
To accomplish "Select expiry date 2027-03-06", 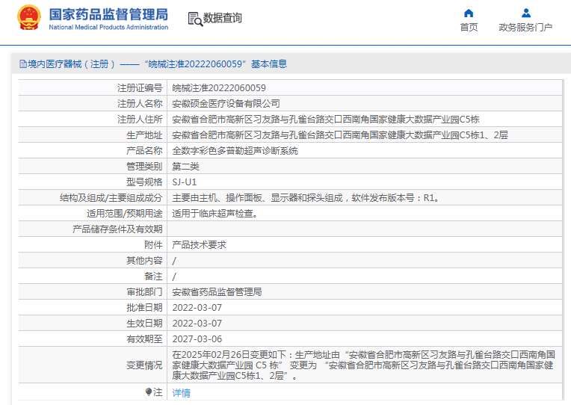I will pyautogui.click(x=197, y=338).
